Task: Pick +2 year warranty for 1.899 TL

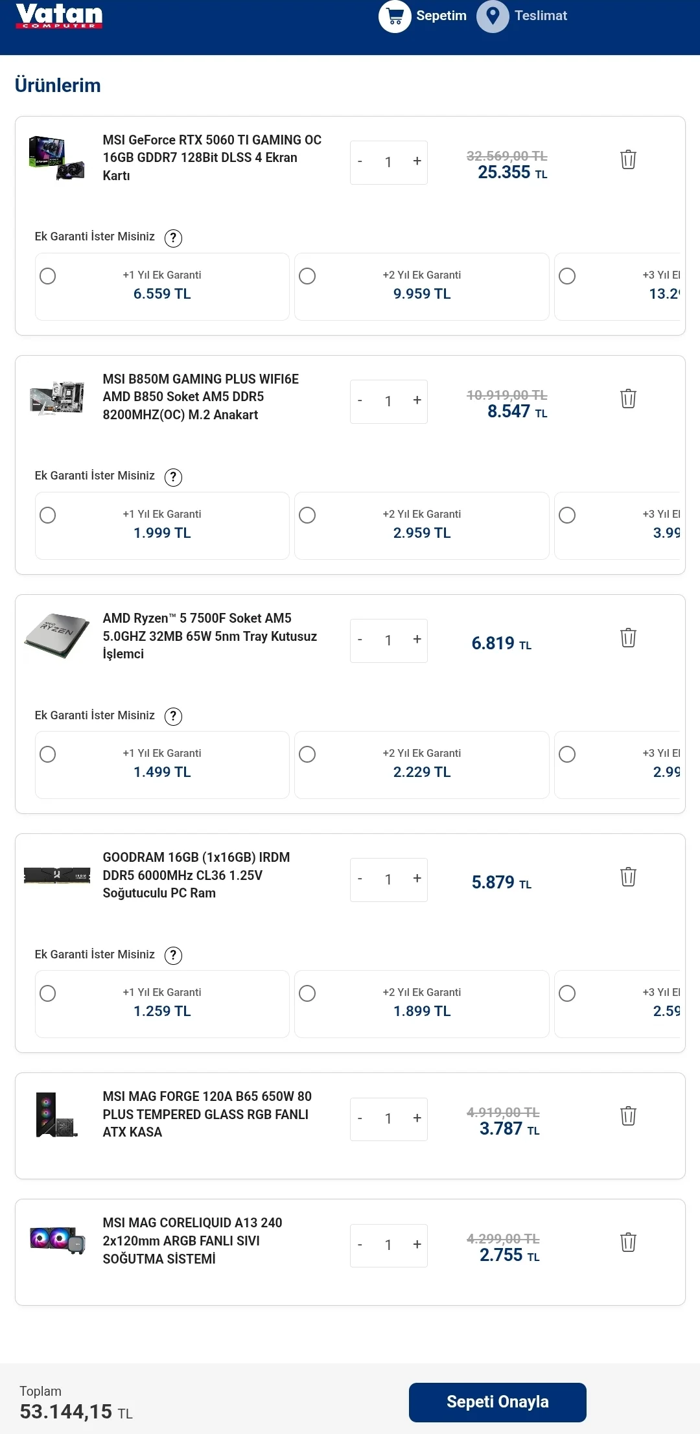Action: pyautogui.click(x=307, y=993)
